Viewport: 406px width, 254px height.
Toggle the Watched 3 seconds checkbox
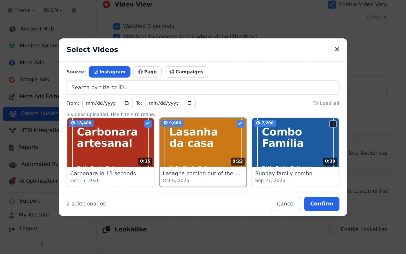(116, 26)
